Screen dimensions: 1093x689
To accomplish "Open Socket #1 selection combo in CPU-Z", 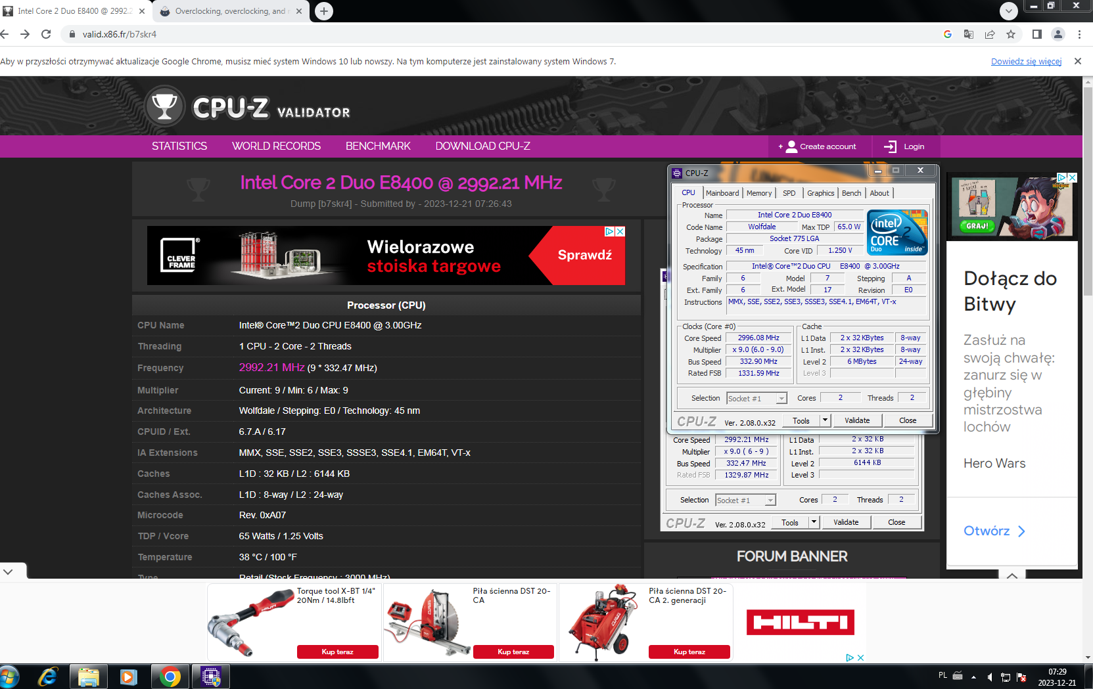I will pos(756,398).
